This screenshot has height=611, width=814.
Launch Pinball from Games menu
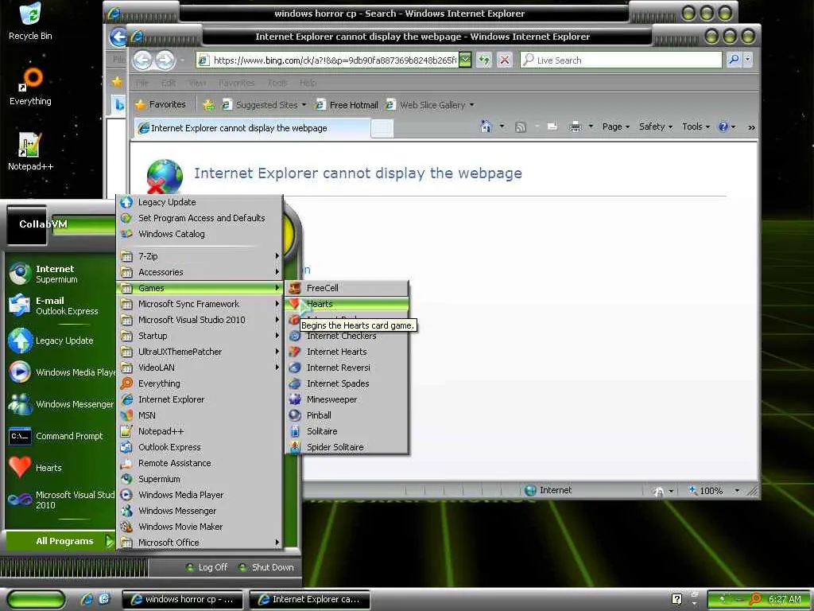click(x=347, y=415)
